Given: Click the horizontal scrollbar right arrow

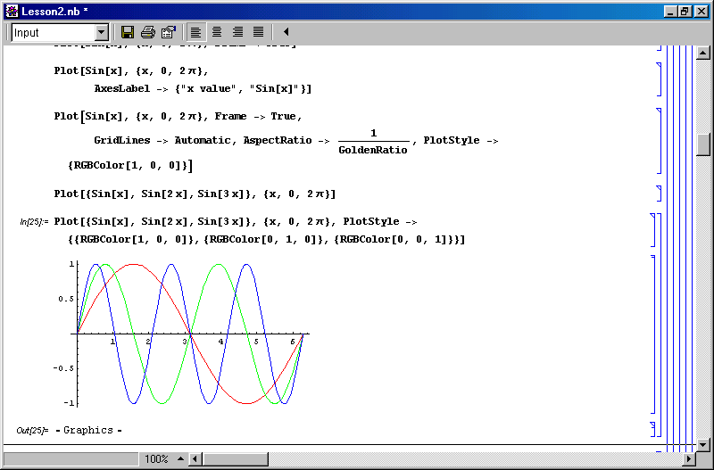Looking at the screenshot, I should pos(689,459).
